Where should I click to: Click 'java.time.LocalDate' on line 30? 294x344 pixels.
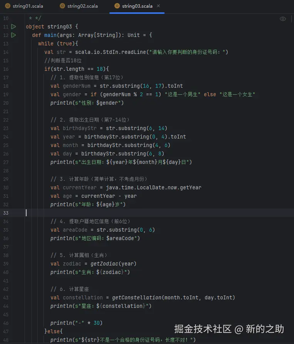coord(135,187)
